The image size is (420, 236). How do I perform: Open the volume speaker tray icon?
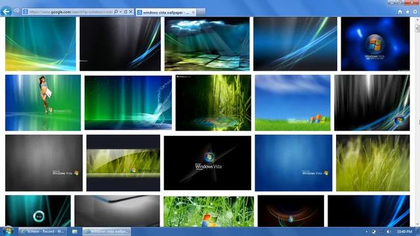pyautogui.click(x=388, y=231)
